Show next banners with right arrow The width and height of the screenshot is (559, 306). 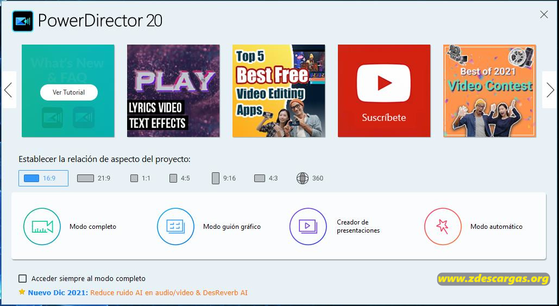click(x=550, y=90)
